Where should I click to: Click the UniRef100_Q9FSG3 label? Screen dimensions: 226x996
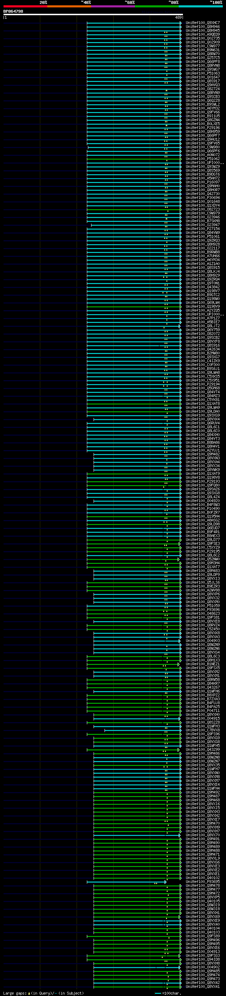[203, 955]
